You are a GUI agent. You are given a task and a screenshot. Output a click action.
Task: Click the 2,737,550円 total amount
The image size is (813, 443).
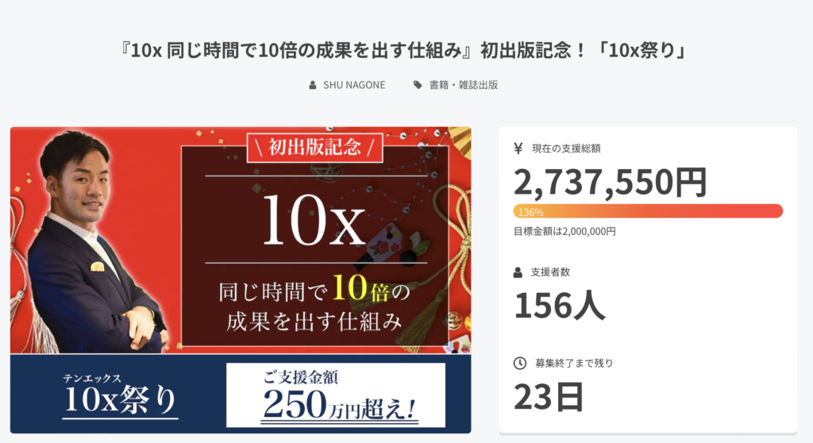click(x=611, y=182)
